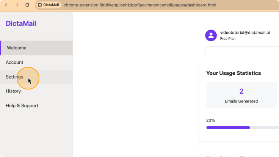Click the Free Plan label
Image resolution: width=279 pixels, height=157 pixels.
click(227, 39)
